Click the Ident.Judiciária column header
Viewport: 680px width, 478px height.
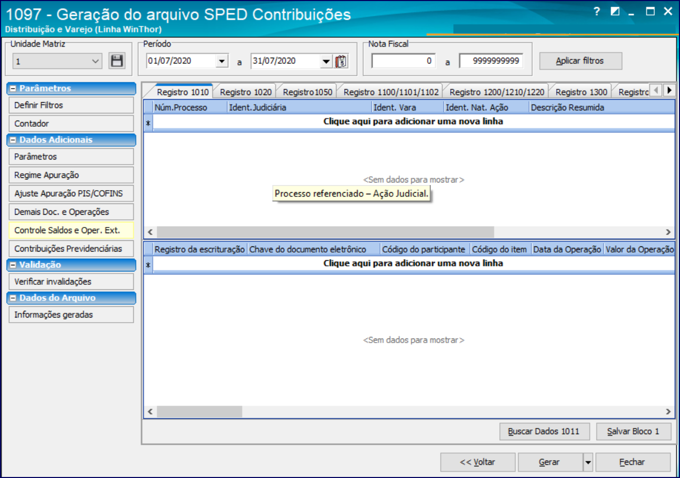pos(299,107)
